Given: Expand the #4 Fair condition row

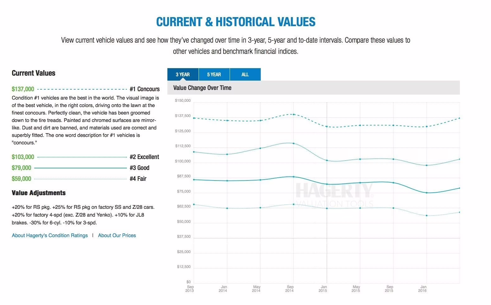Looking at the screenshot, I should 138,179.
